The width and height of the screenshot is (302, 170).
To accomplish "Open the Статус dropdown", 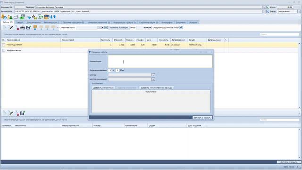I will coord(299,11).
